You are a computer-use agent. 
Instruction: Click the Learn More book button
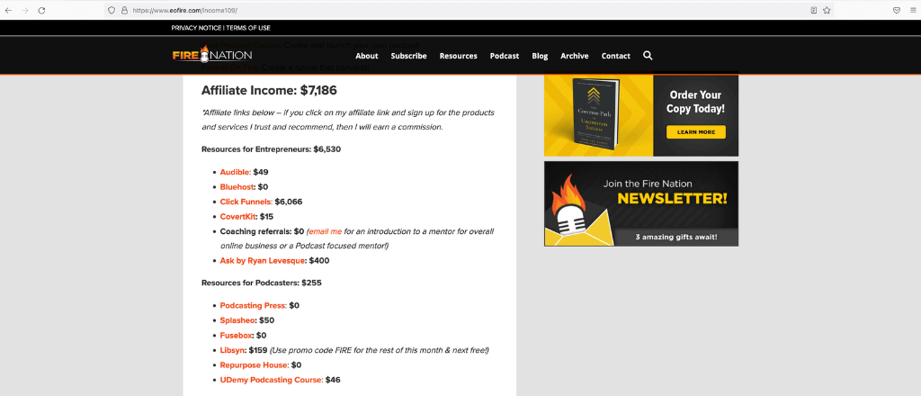click(696, 132)
